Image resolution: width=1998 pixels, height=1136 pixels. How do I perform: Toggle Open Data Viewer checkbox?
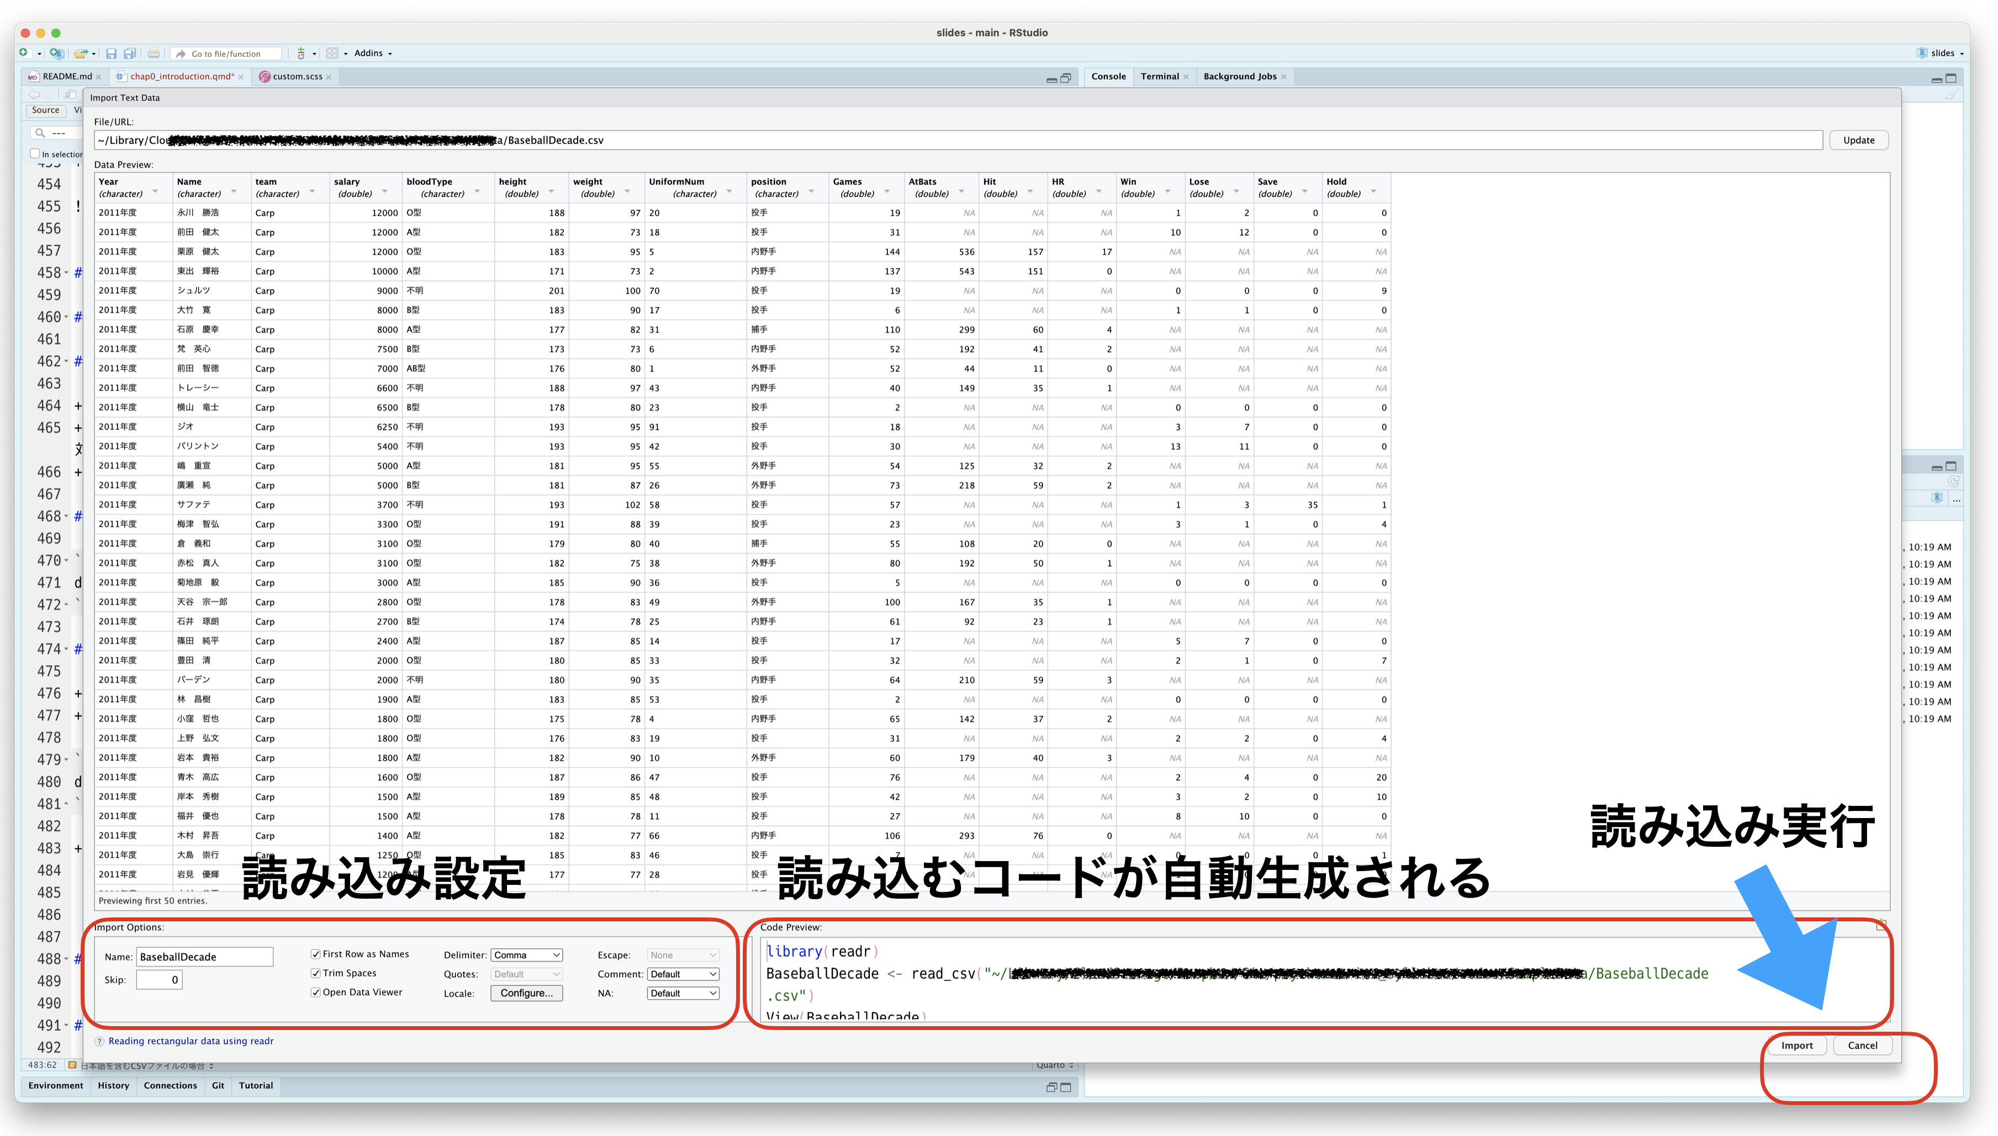[x=315, y=992]
